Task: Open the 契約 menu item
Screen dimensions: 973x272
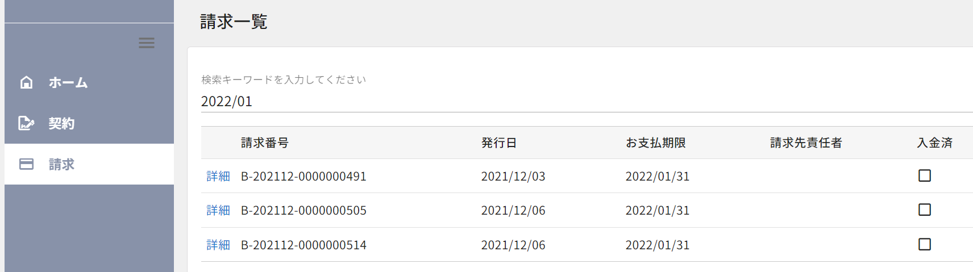Action: (61, 124)
